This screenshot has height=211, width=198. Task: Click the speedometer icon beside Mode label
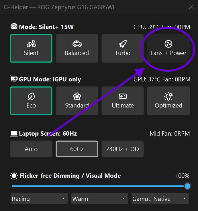pyautogui.click(x=14, y=26)
